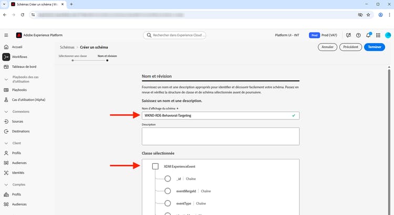Screen dimensions: 394x215
Task: Open browser three-dot menu
Action: (389, 15)
